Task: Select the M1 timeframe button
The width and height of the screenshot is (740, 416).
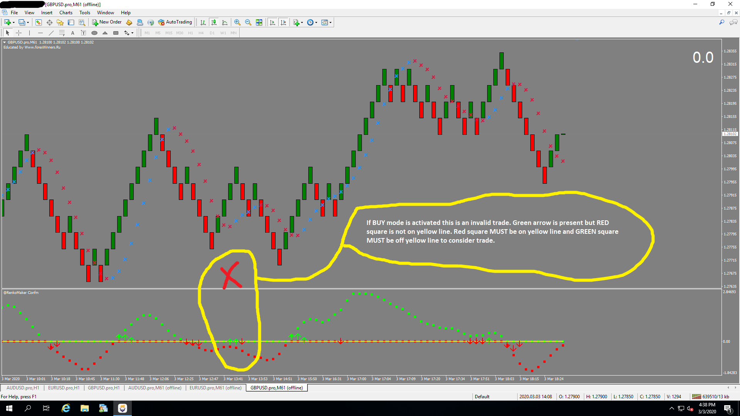Action: [x=147, y=33]
